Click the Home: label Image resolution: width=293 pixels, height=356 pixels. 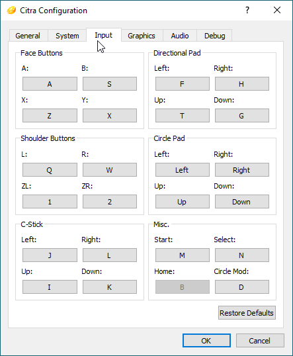[x=164, y=271]
